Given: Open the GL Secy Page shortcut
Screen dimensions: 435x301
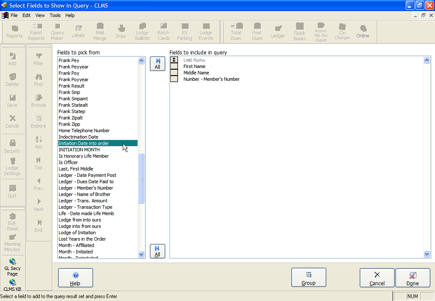Looking at the screenshot, I should point(12,267).
